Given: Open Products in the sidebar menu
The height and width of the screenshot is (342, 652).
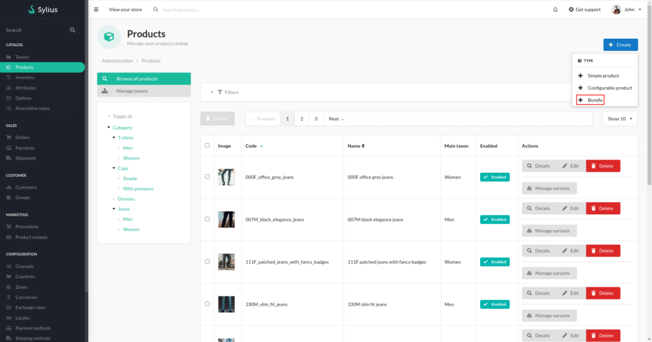Looking at the screenshot, I should (x=43, y=67).
